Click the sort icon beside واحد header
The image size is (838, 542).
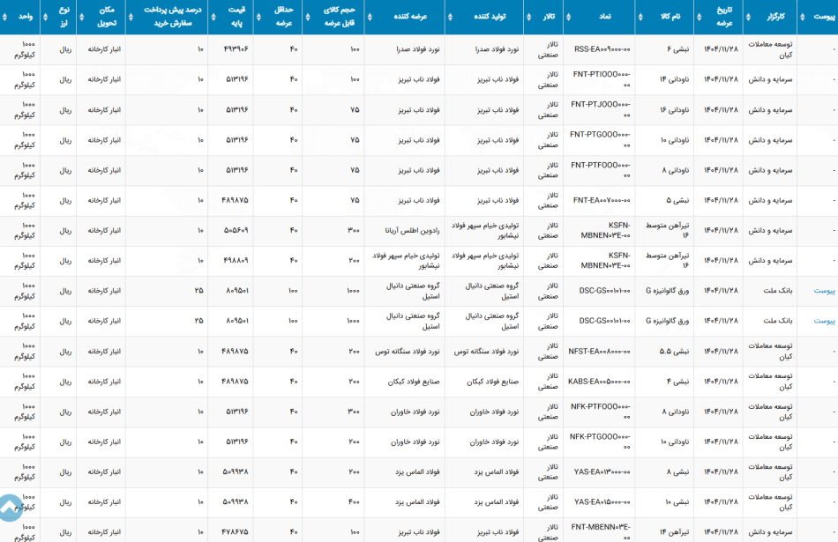pyautogui.click(x=4, y=17)
